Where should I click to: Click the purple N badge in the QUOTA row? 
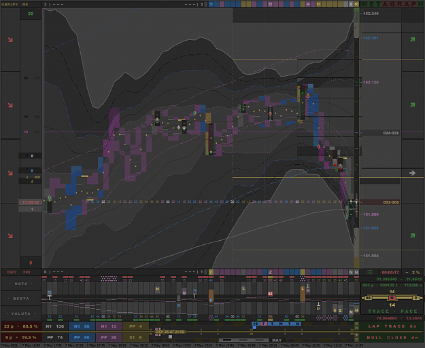pos(184,293)
